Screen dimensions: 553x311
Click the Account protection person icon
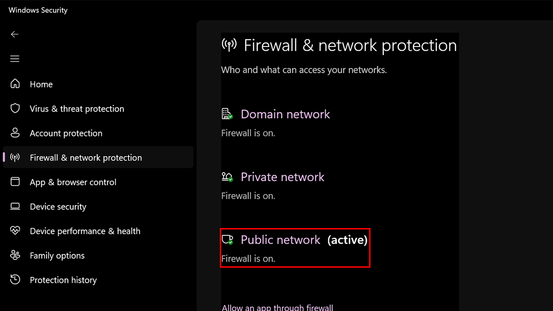click(15, 133)
